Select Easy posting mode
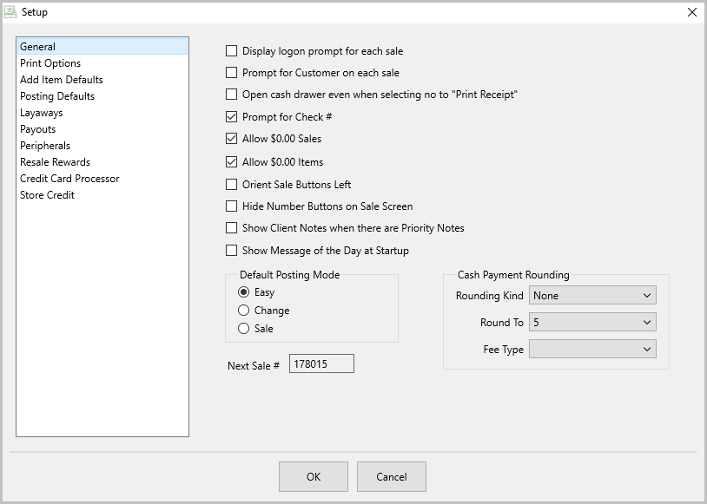This screenshot has height=504, width=707. 243,292
